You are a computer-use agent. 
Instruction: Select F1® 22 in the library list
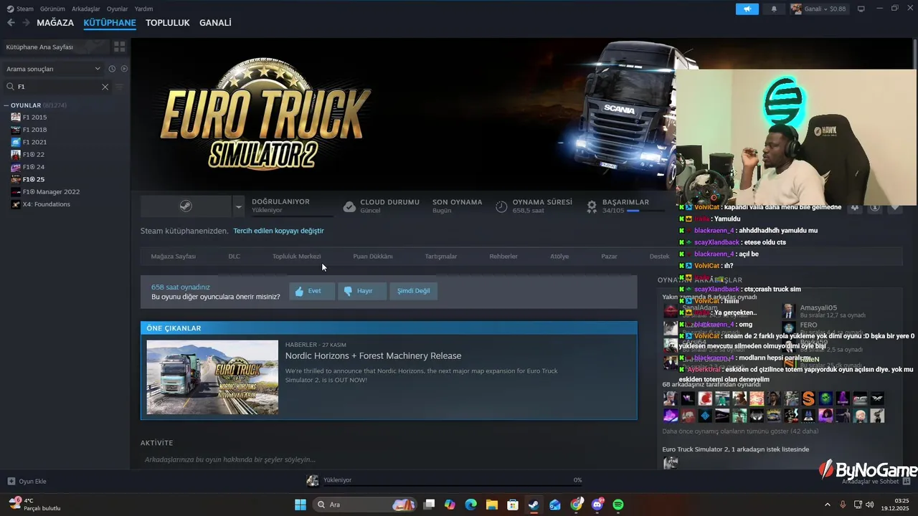(33, 154)
